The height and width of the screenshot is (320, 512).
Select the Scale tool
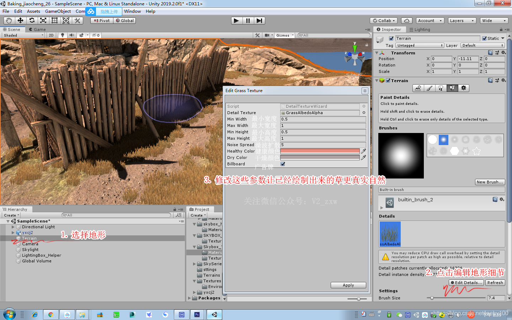pyautogui.click(x=43, y=21)
